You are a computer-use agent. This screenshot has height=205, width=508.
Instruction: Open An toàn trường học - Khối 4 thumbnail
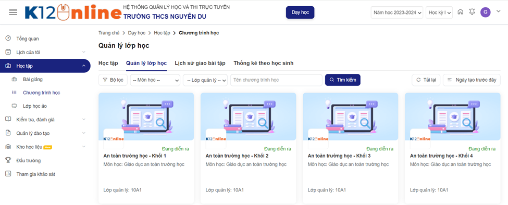[453, 117]
